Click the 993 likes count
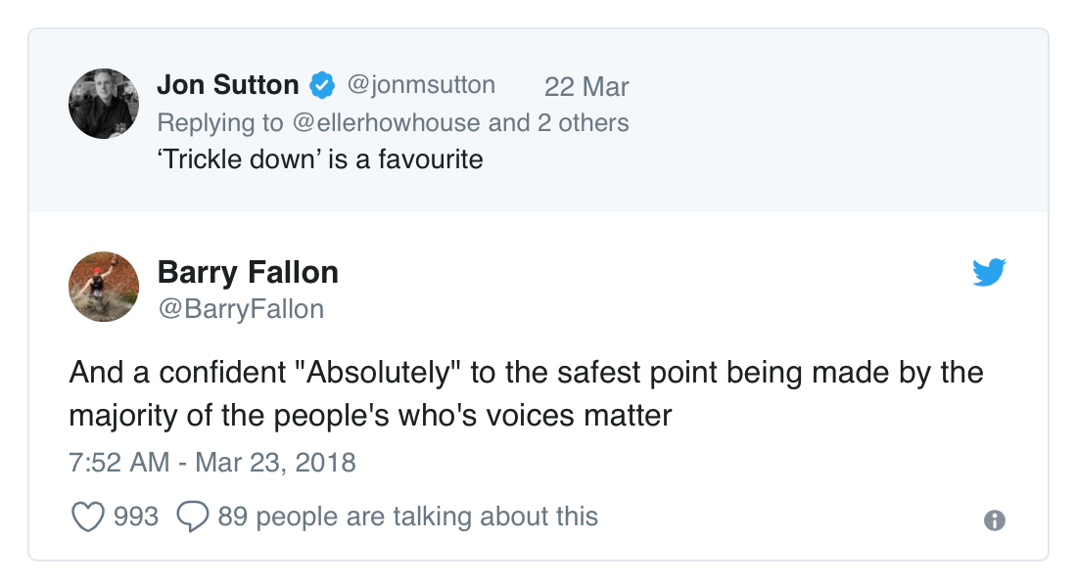Image resolution: width=1077 pixels, height=585 pixels. tap(136, 517)
